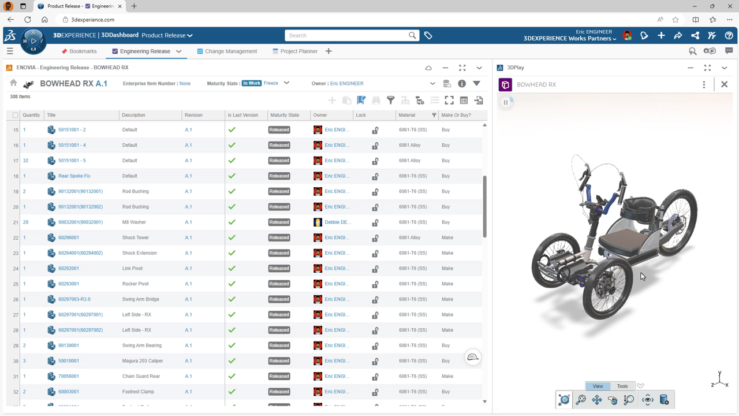Open the 3DPlay widget chevron menu
This screenshot has height=416, width=739.
(725, 68)
